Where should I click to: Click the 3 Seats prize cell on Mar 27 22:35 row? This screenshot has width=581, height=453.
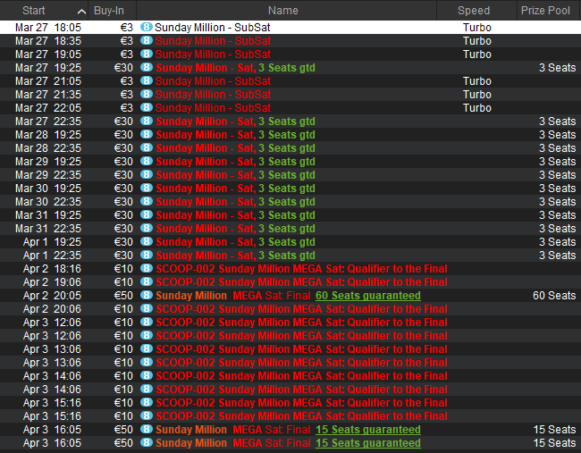click(557, 122)
